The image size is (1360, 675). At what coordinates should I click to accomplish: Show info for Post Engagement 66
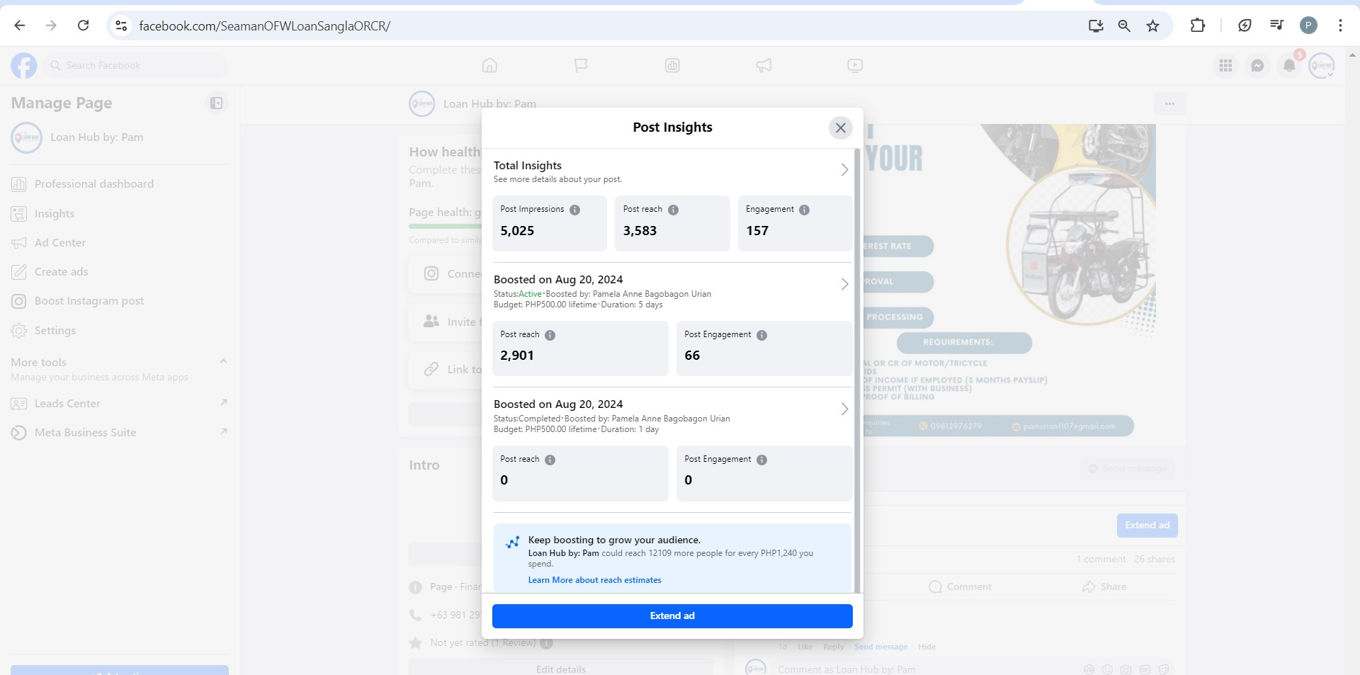click(761, 335)
